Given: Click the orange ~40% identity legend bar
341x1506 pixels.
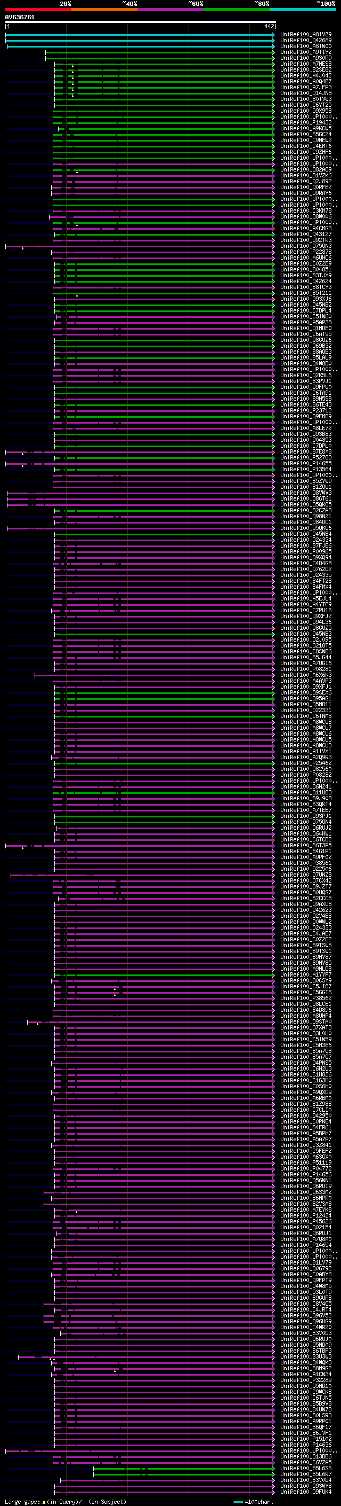Looking at the screenshot, I should point(104,10).
